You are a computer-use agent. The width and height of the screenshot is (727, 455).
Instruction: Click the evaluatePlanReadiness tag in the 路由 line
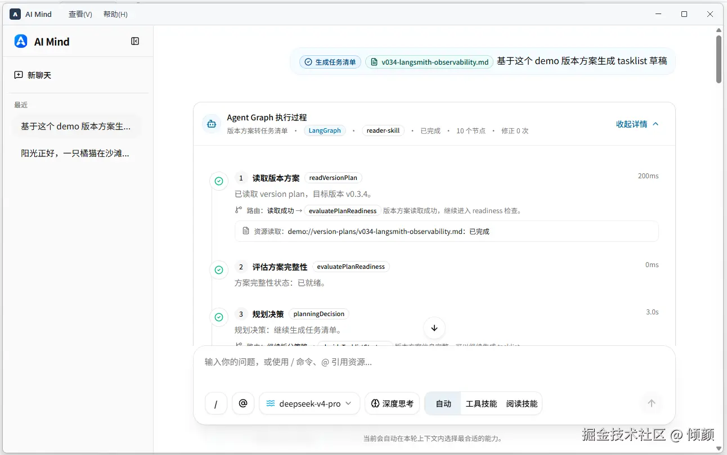[343, 211]
